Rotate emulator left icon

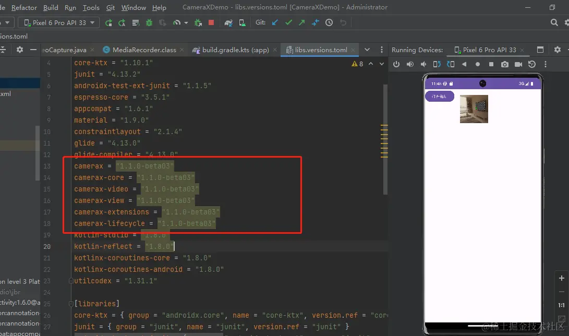pos(437,64)
